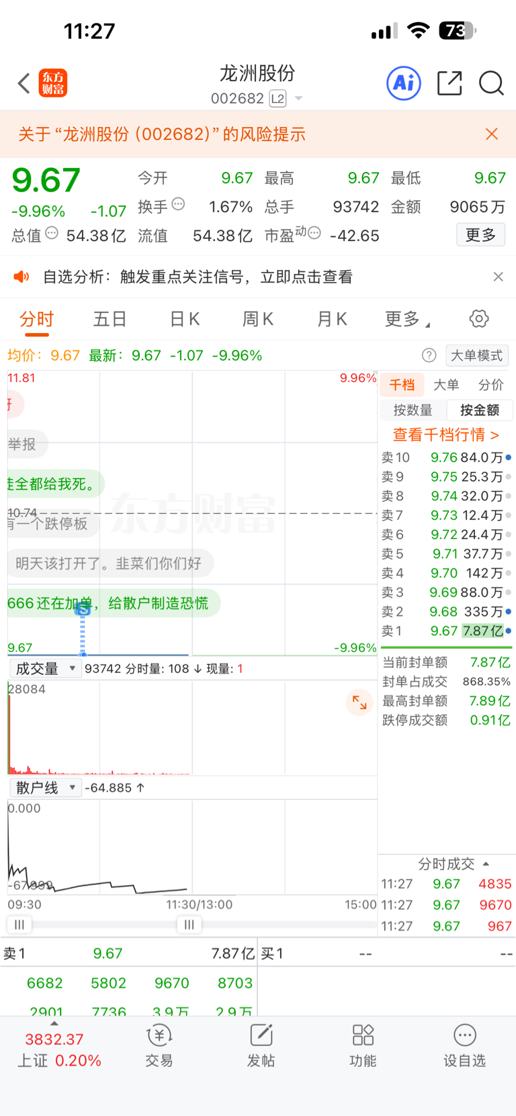Tap the 市盈 info icon
This screenshot has height=1116, width=516.
(314, 233)
